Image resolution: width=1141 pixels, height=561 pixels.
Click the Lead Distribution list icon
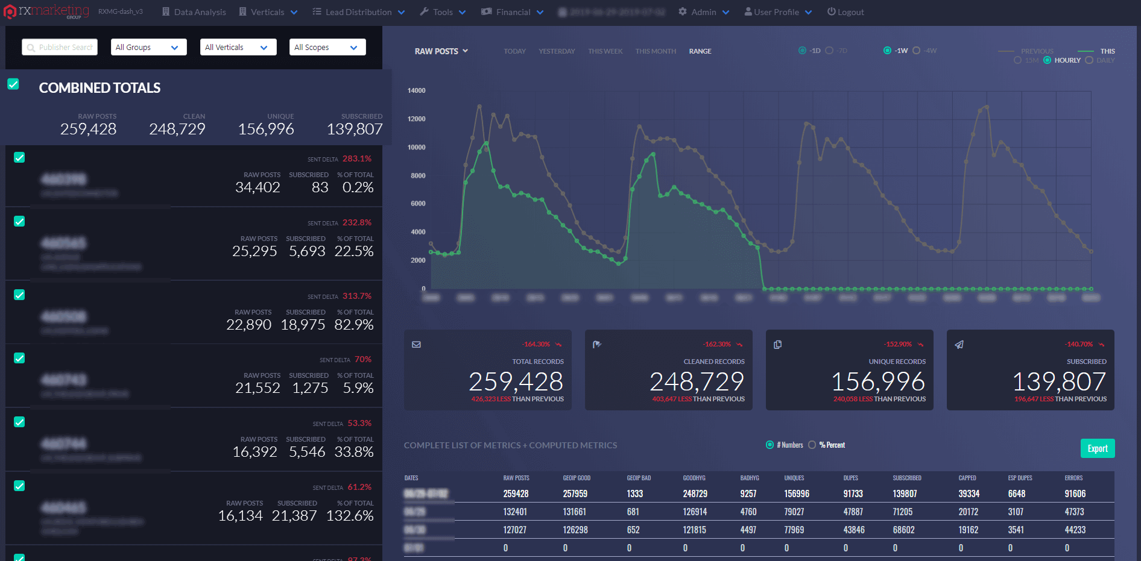pyautogui.click(x=317, y=12)
